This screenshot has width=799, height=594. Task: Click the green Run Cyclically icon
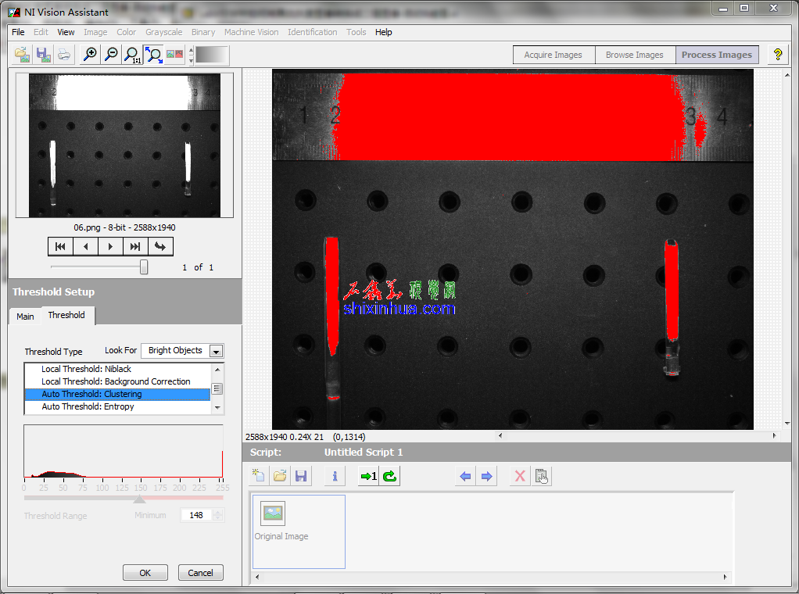390,476
